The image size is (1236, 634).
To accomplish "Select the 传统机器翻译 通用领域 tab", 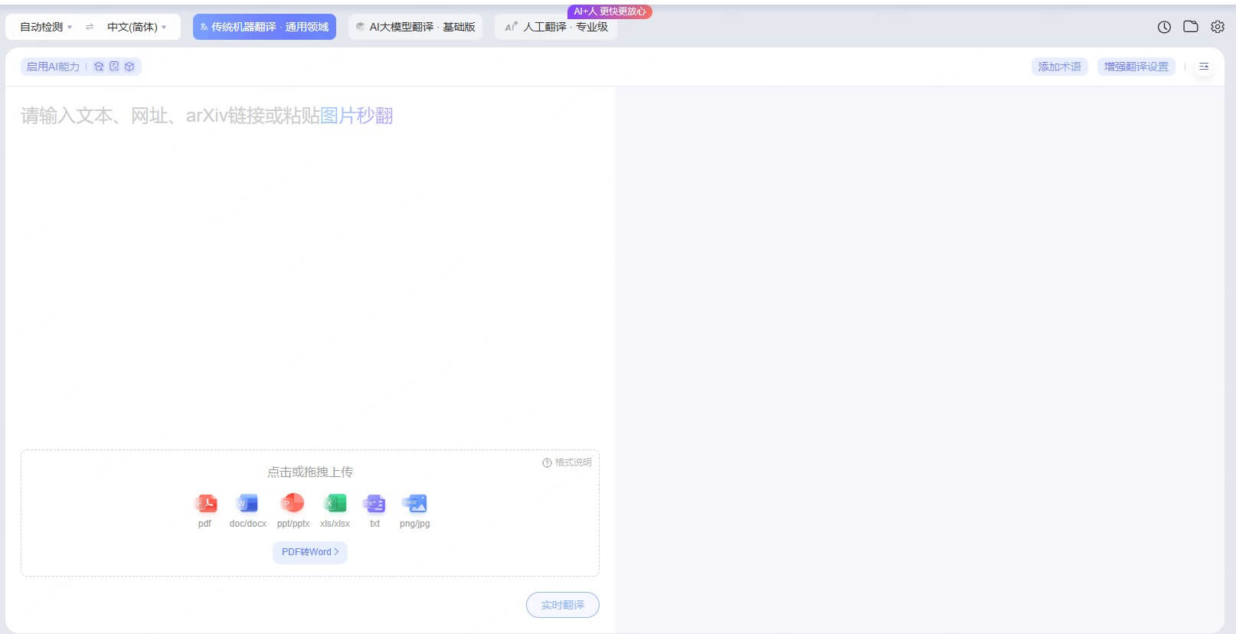I will (264, 27).
